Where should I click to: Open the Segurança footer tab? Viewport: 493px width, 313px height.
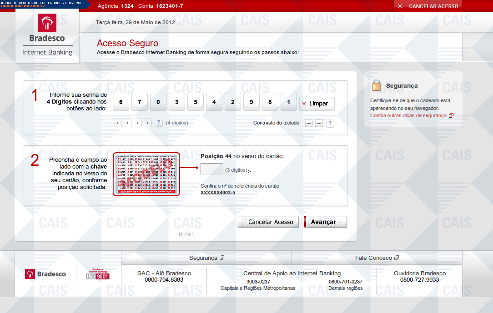point(206,258)
